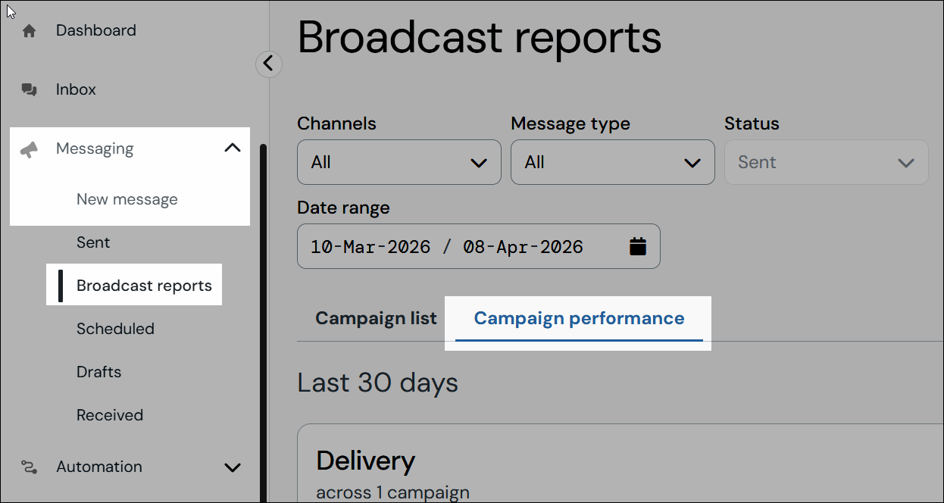Expand the Automation section chevron

click(233, 467)
